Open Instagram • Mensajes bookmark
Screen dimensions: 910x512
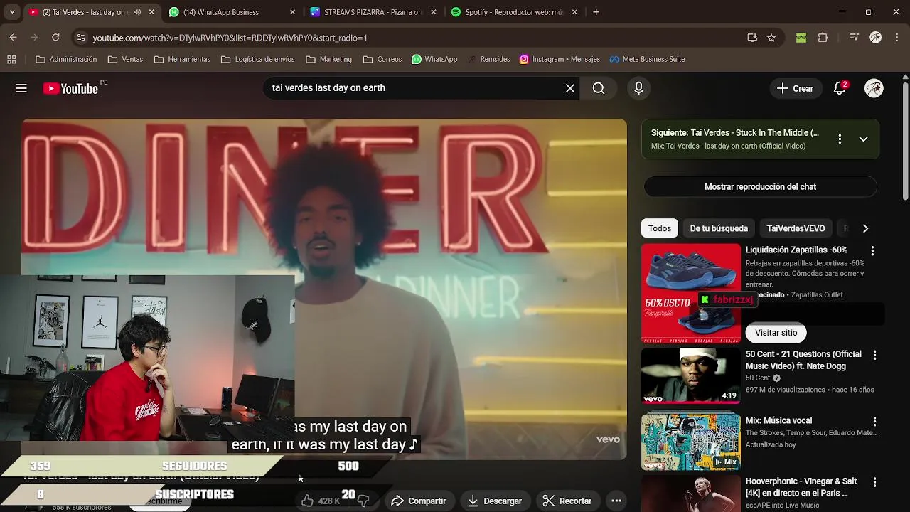[x=560, y=59]
